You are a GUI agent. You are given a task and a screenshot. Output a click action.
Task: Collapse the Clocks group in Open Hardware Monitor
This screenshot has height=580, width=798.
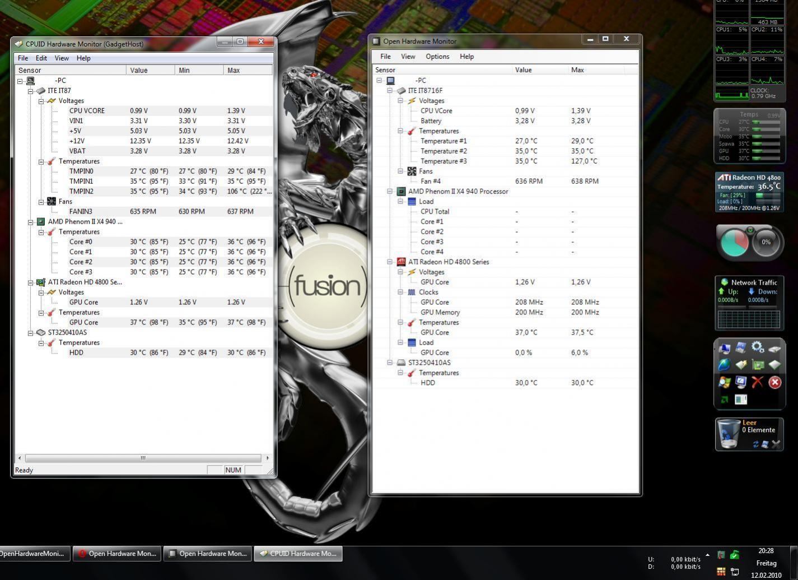tap(401, 292)
